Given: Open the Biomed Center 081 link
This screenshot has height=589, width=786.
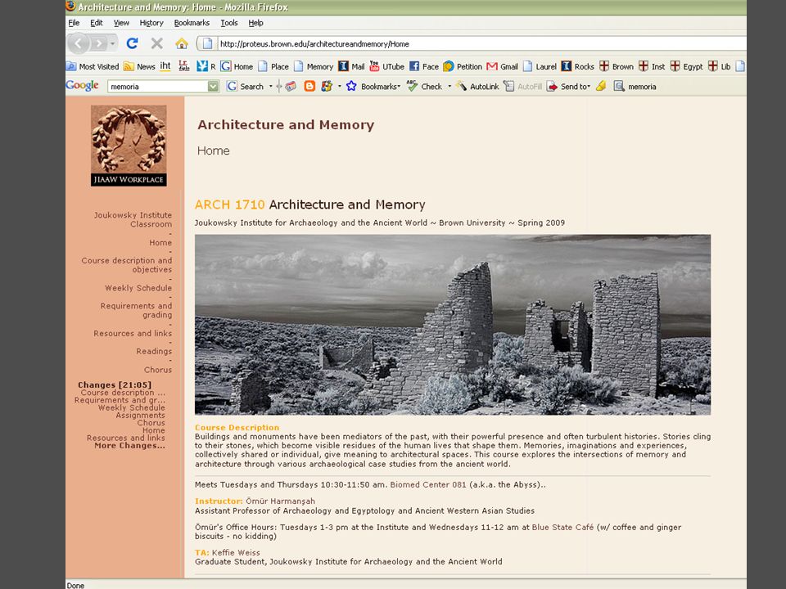Looking at the screenshot, I should (428, 484).
